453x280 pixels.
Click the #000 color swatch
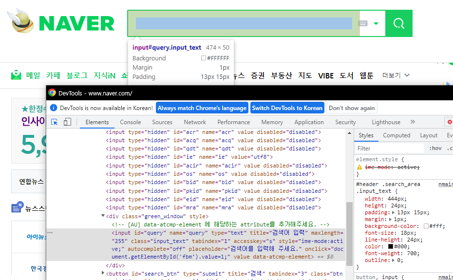[391, 246]
